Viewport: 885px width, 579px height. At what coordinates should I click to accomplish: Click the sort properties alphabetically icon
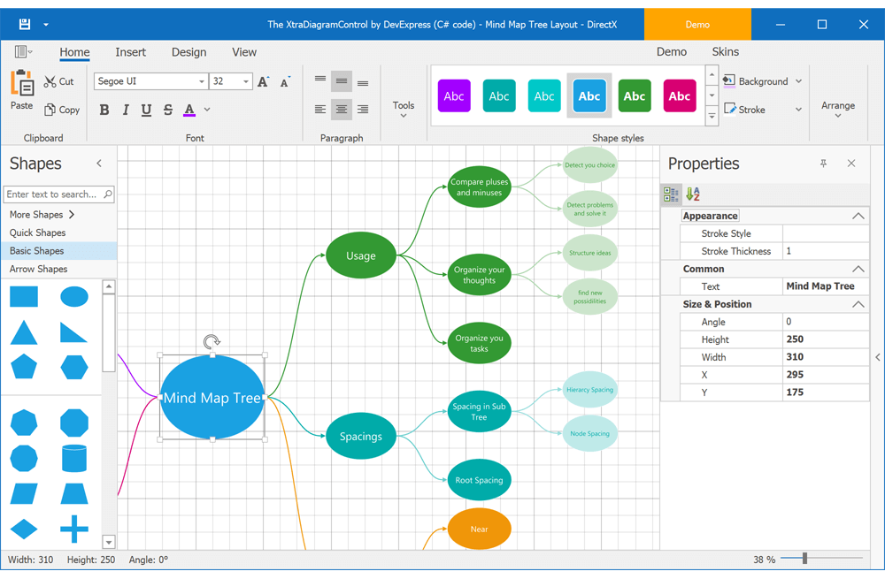[x=692, y=194]
